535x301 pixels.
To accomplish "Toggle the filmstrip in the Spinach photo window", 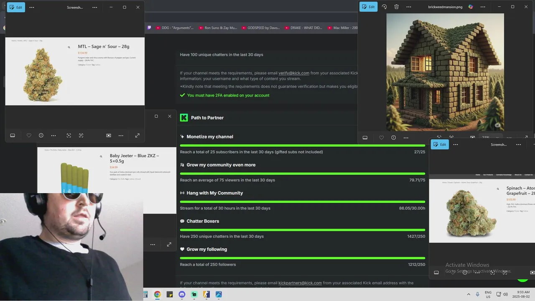I will point(436,273).
